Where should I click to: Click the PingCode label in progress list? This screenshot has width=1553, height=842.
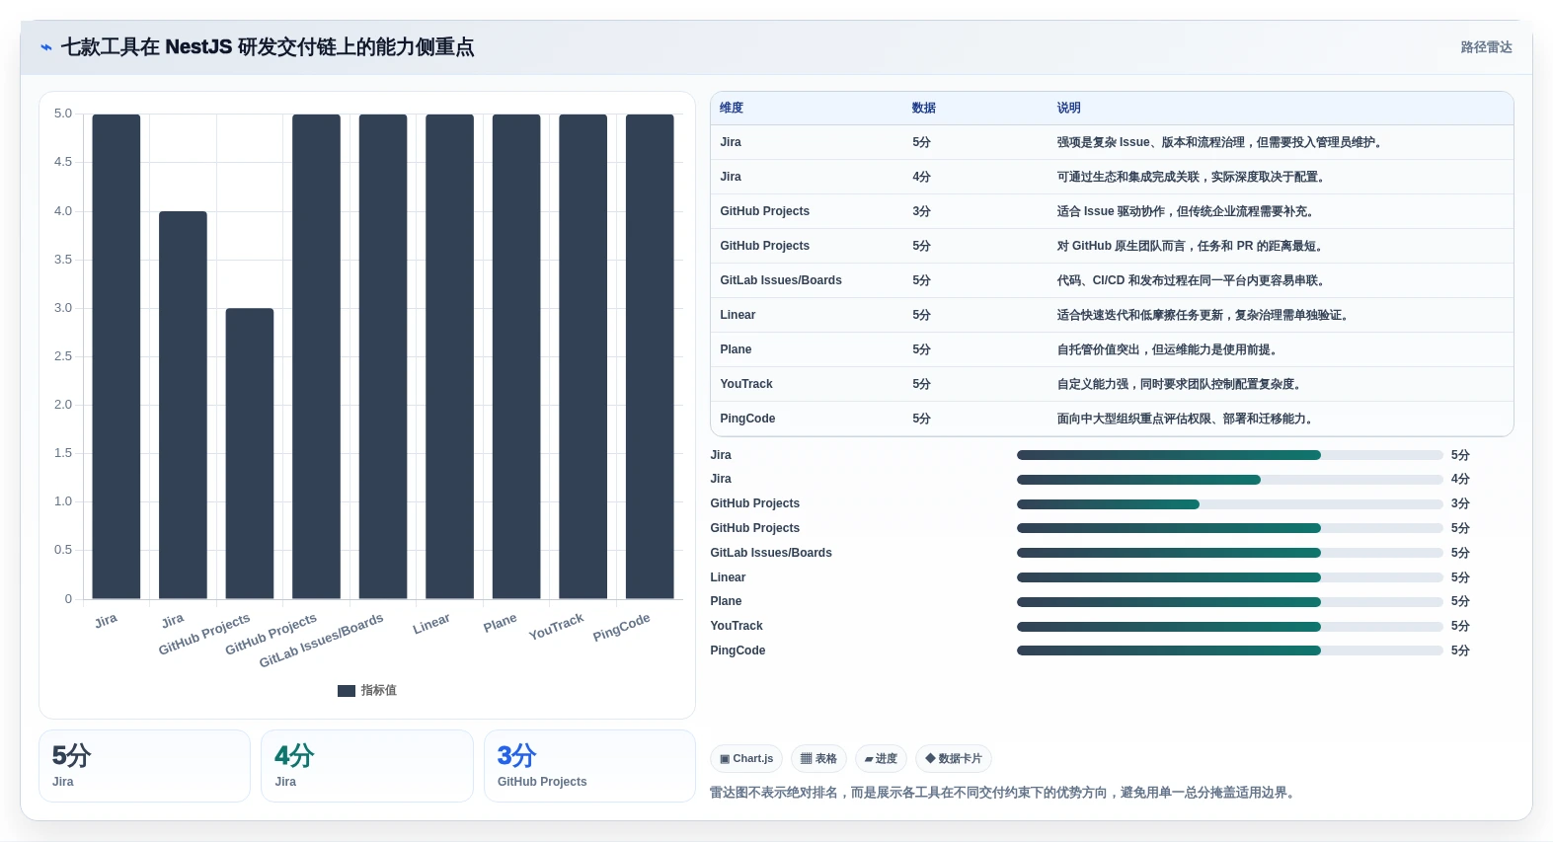pos(738,651)
